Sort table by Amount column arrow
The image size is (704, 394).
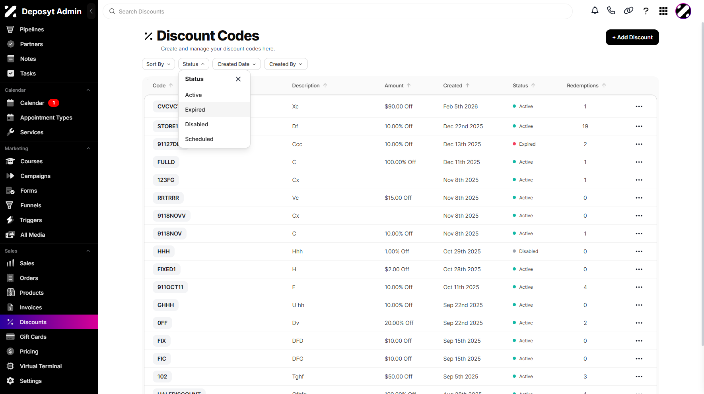pyautogui.click(x=409, y=85)
